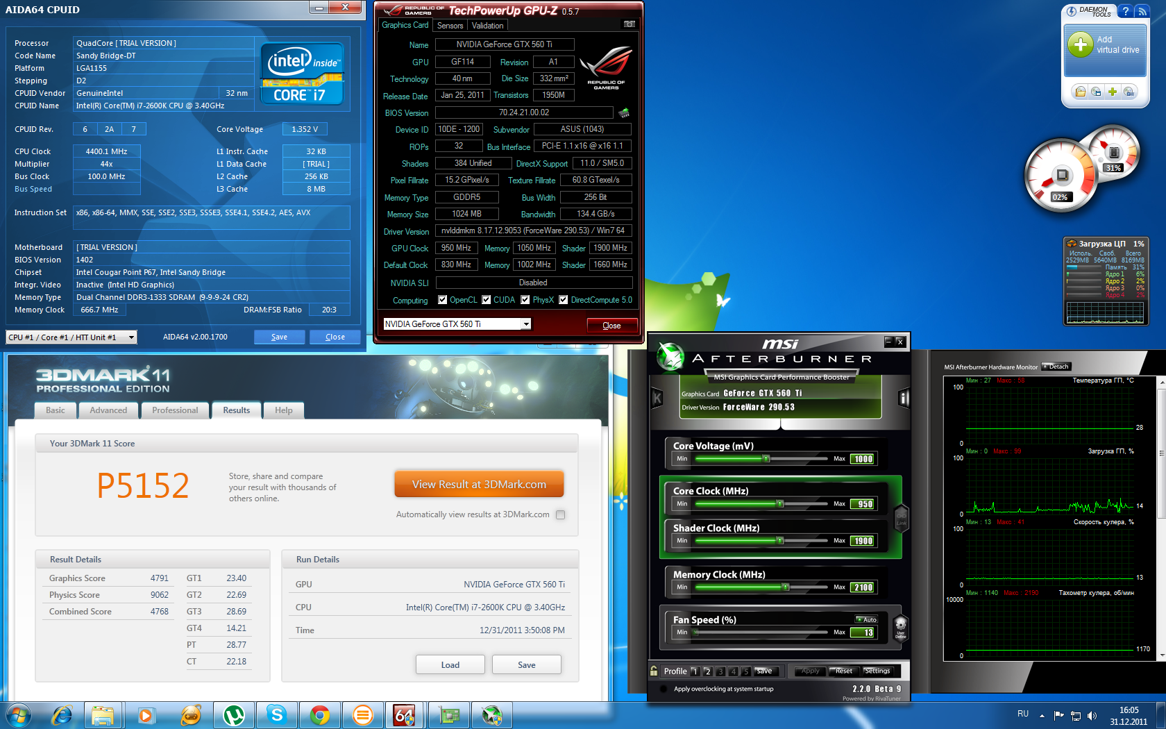Click the Memory Clock slider handle

[786, 587]
